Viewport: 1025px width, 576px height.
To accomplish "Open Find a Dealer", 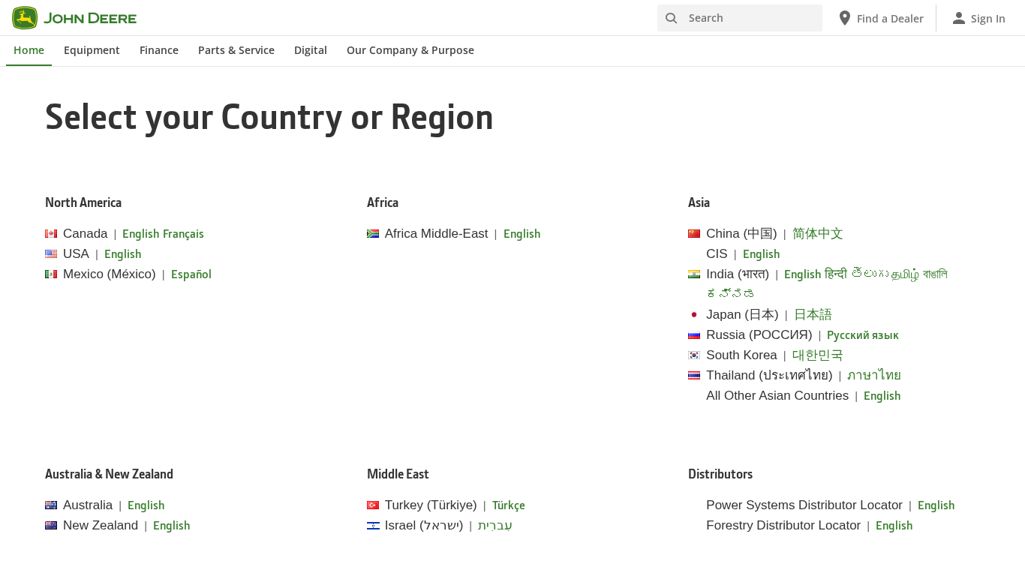I will tap(881, 18).
